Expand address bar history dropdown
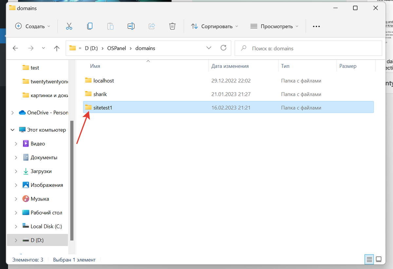 click(209, 48)
